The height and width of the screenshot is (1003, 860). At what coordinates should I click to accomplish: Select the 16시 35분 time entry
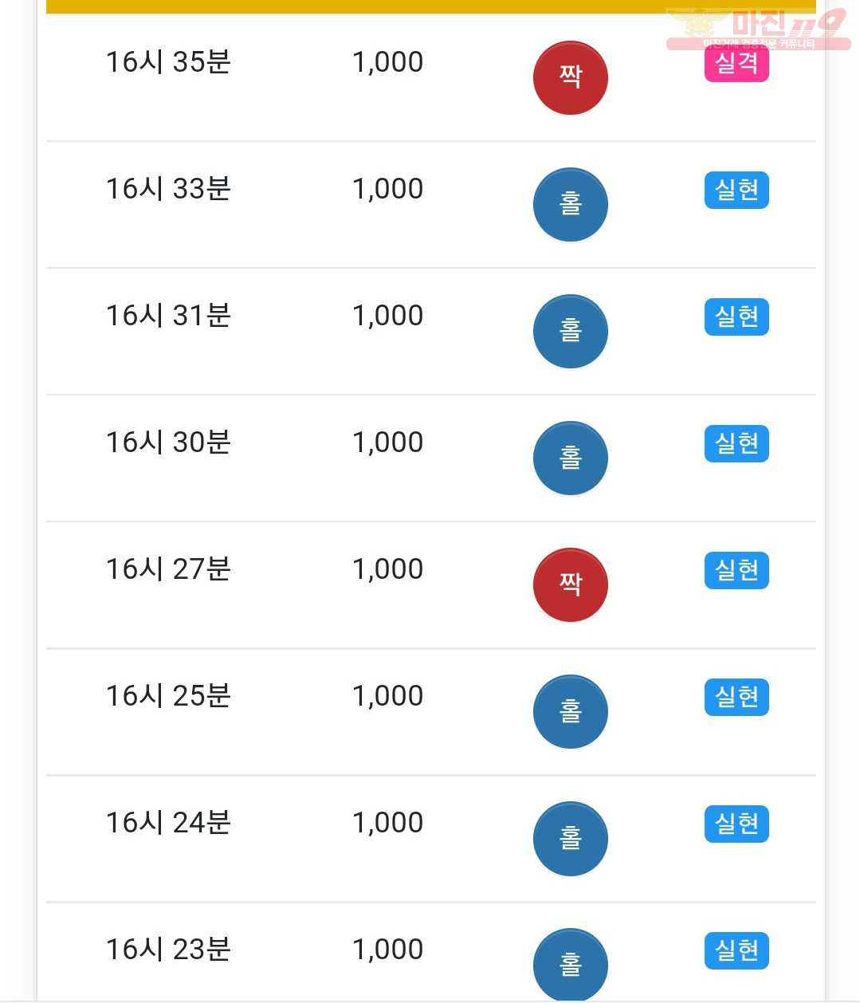(168, 62)
